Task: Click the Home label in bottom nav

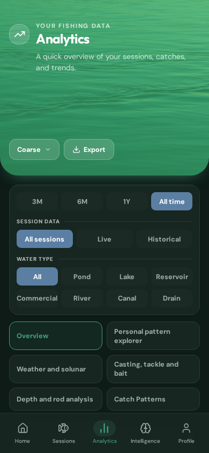Action: point(23,441)
